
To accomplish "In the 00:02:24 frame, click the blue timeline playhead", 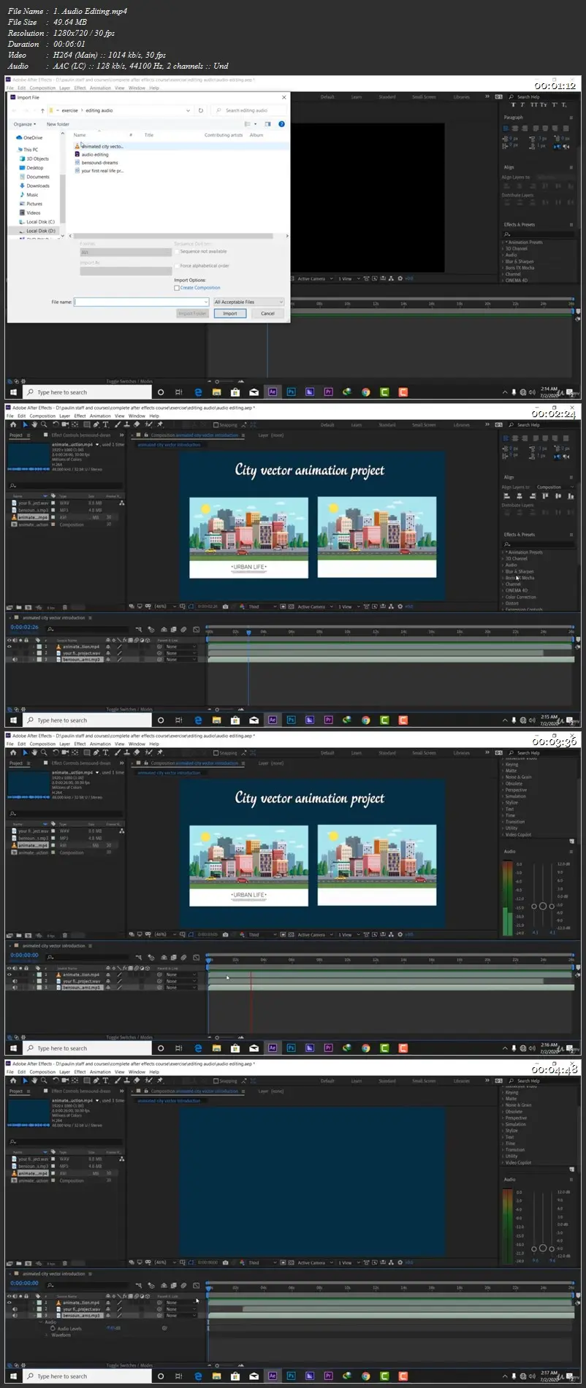I will [248, 633].
